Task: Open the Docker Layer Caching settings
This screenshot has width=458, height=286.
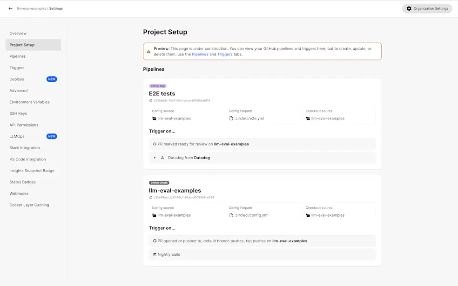Action: [x=28, y=205]
